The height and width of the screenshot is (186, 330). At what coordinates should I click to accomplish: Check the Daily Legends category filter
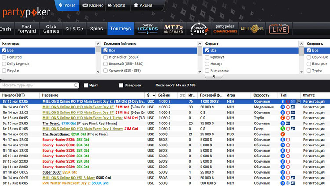pyautogui.click(x=4, y=64)
